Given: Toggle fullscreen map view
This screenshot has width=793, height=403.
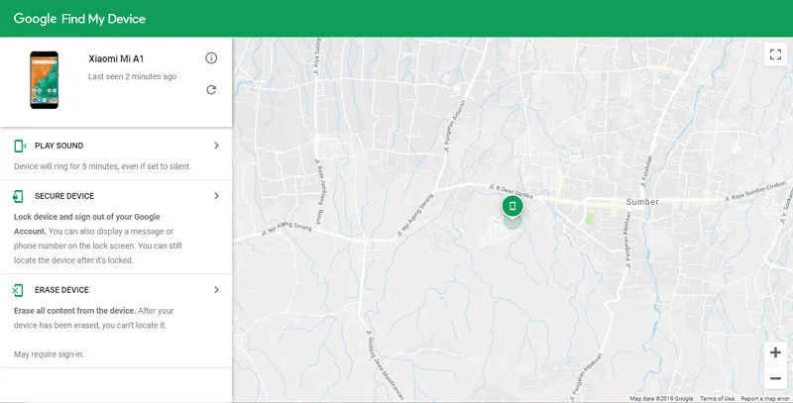Looking at the screenshot, I should (x=774, y=55).
